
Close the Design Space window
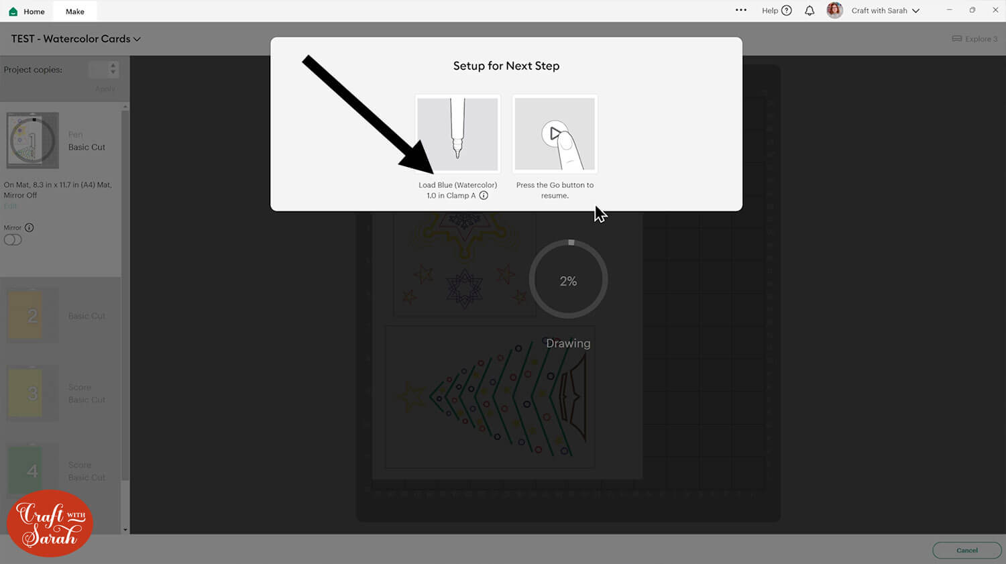[x=995, y=10]
